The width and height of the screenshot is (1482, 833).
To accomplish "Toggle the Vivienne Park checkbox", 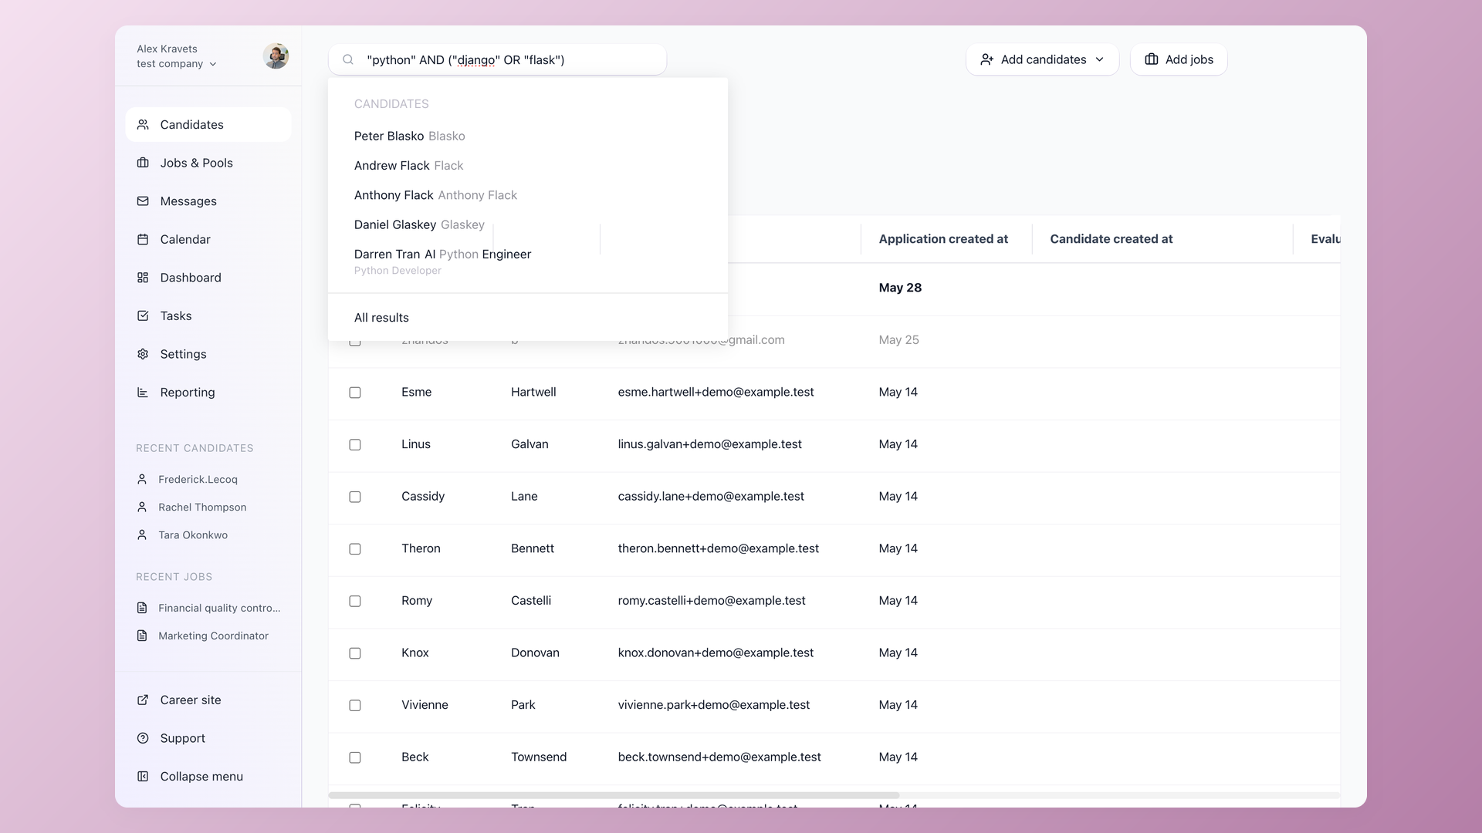I will 355,705.
